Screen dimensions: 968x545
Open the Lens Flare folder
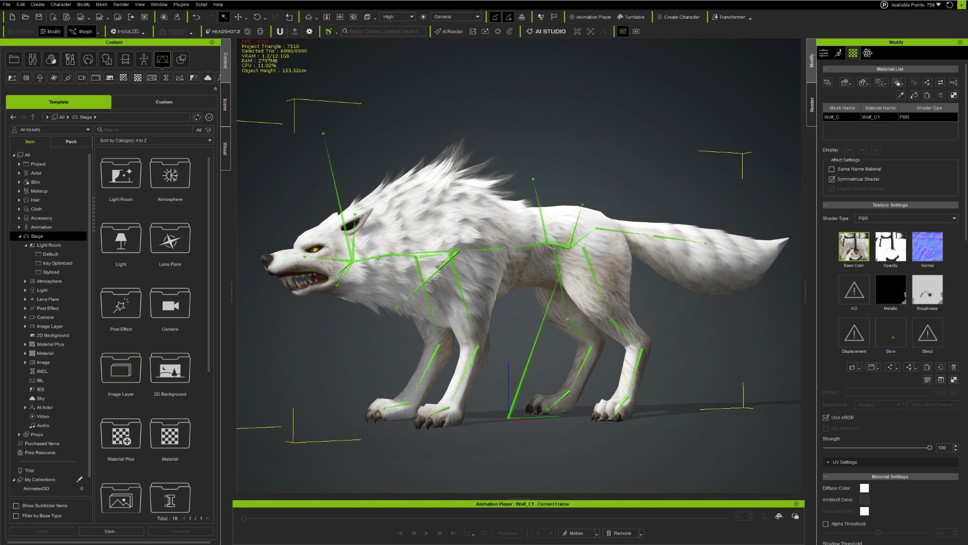170,238
